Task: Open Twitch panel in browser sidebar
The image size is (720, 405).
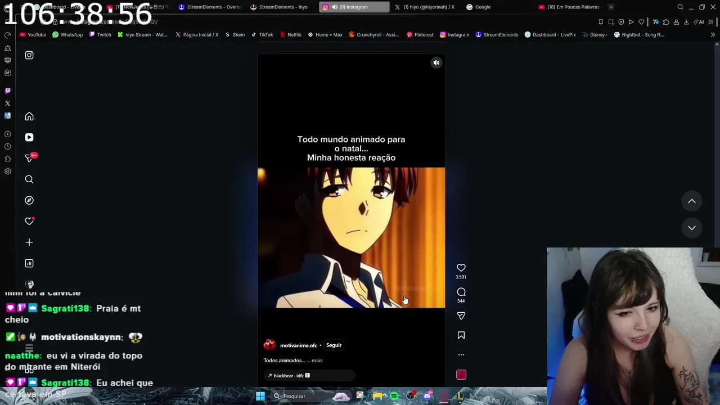Action: [7, 91]
